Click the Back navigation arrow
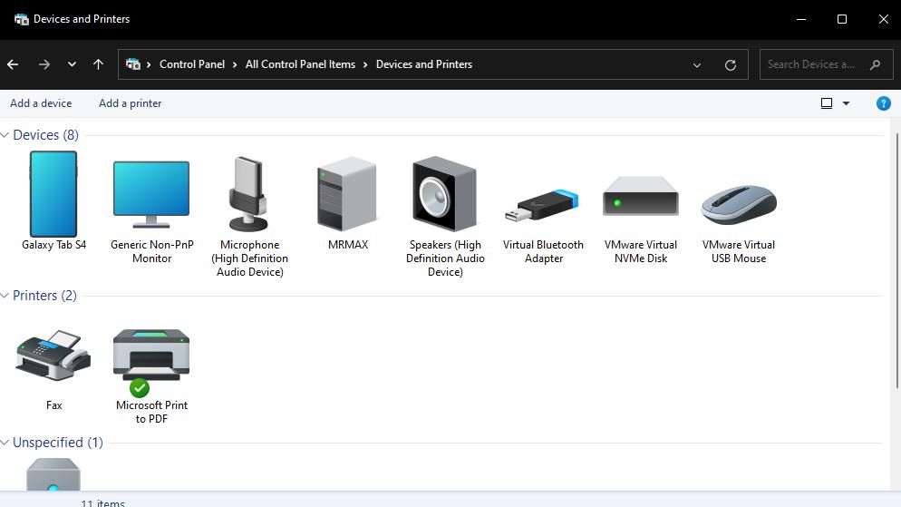Image resolution: width=901 pixels, height=507 pixels. [13, 64]
